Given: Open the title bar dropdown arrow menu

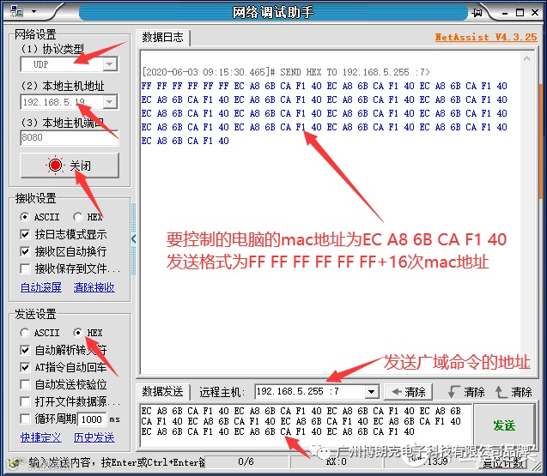Looking at the screenshot, I should (33, 11).
